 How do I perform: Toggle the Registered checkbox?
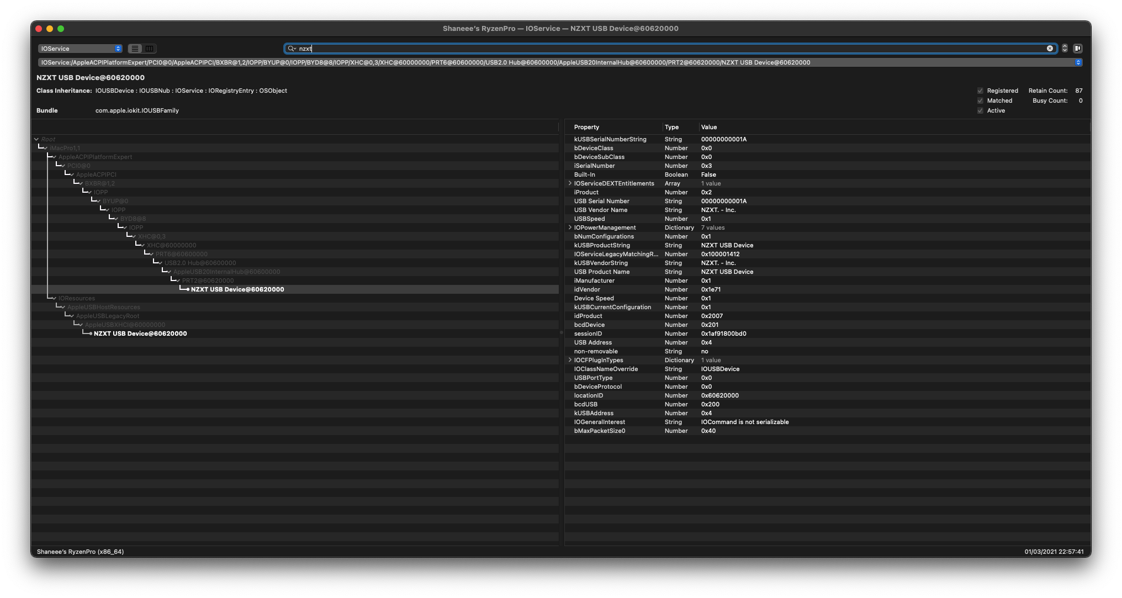click(x=980, y=91)
